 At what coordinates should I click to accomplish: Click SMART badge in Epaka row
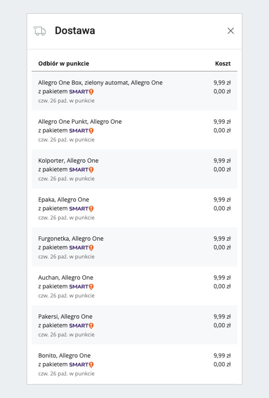81,209
